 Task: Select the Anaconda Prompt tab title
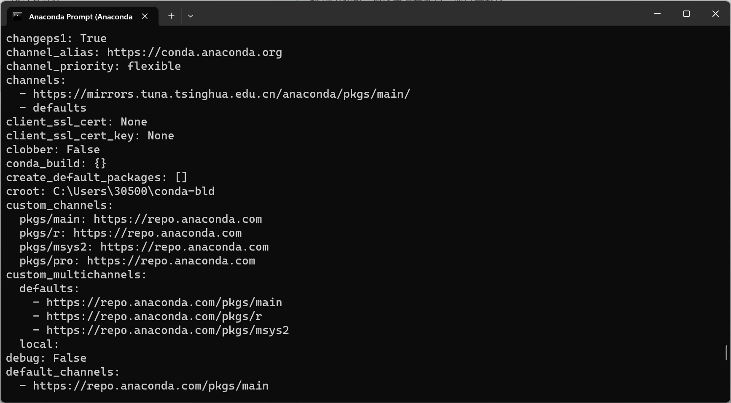click(81, 17)
